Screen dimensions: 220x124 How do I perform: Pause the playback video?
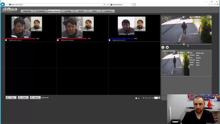(163, 48)
